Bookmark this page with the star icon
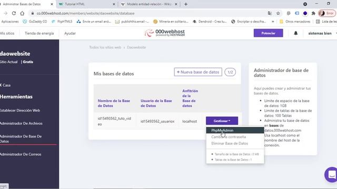The height and width of the screenshot is (189, 337). click(x=278, y=13)
